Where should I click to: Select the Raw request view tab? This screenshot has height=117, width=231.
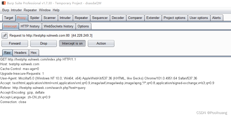click(7, 53)
